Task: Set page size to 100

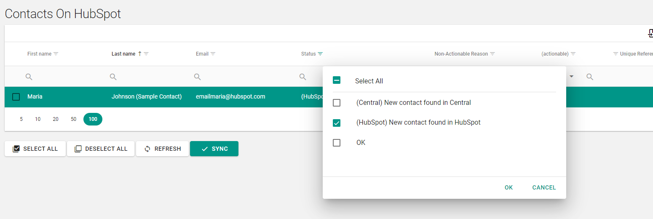Action: (x=93, y=119)
